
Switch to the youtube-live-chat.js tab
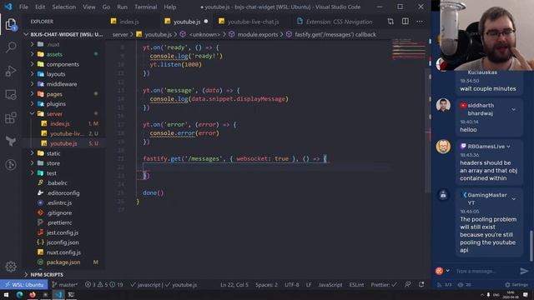253,22
